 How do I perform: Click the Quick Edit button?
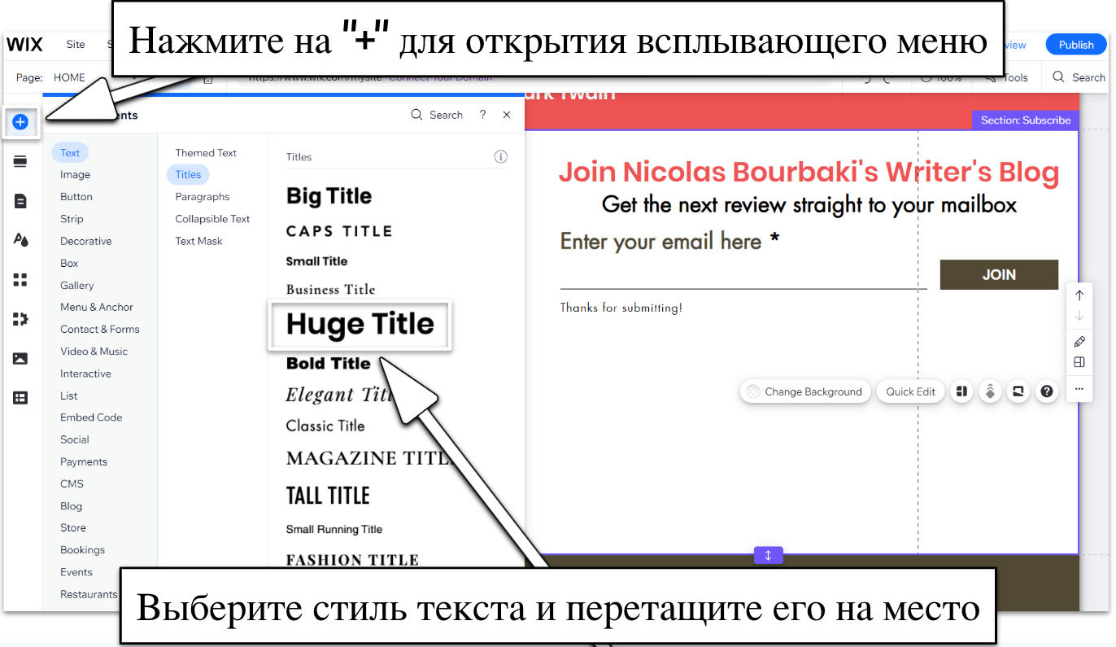tap(910, 391)
